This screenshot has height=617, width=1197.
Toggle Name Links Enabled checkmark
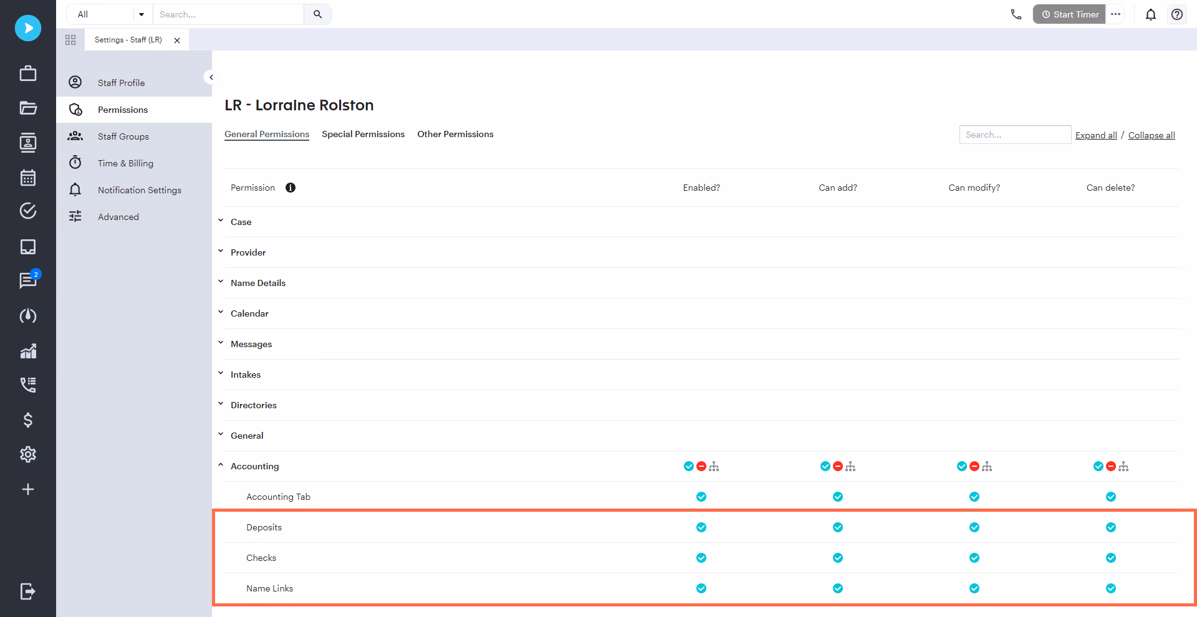(701, 588)
